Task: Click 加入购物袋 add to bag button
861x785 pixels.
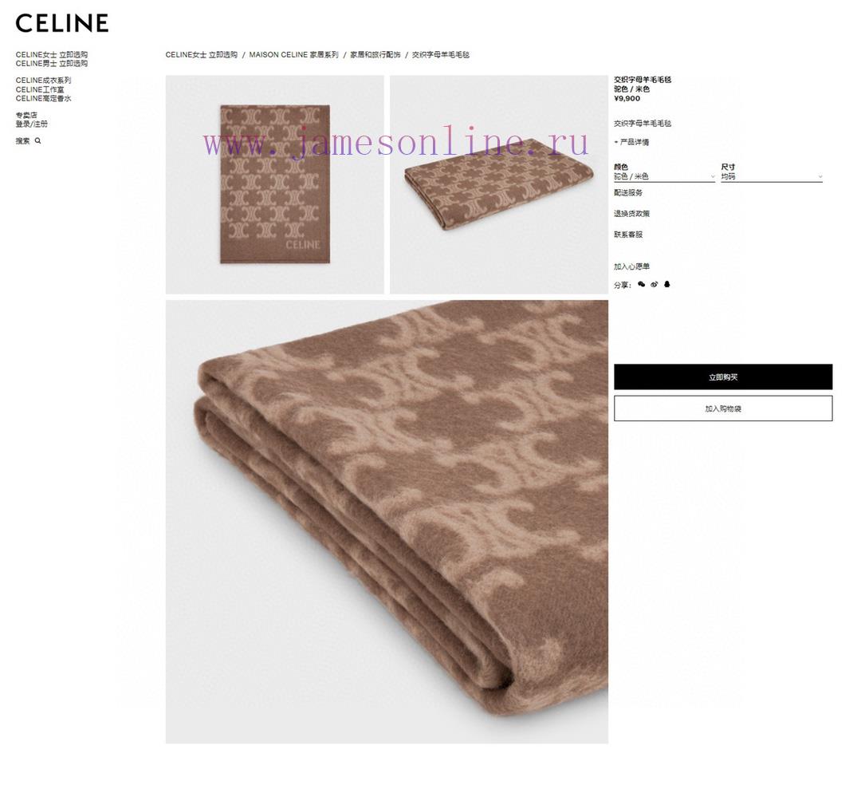Action: click(722, 408)
